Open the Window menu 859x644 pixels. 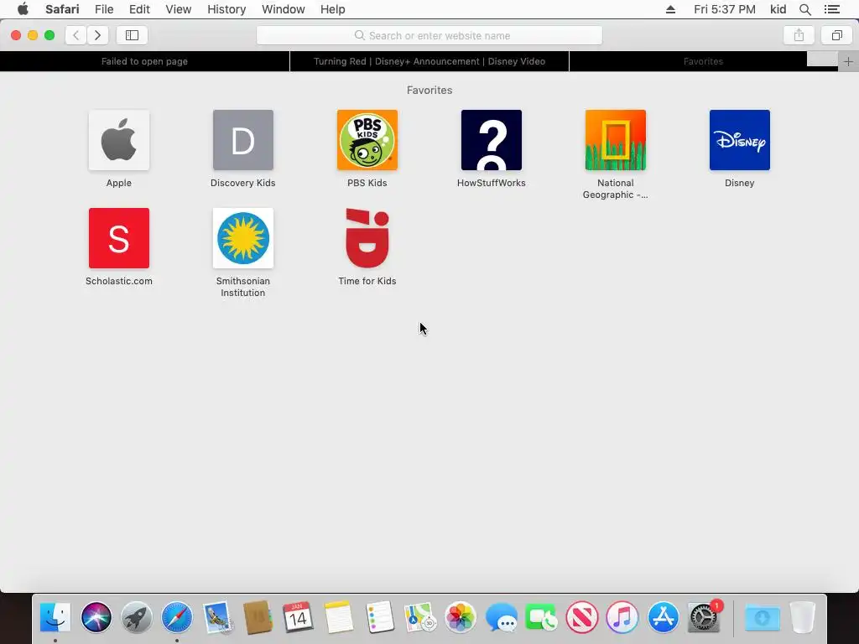click(284, 9)
